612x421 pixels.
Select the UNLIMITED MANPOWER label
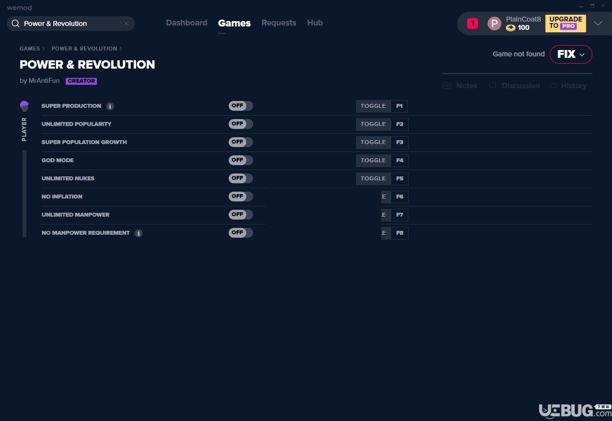75,215
